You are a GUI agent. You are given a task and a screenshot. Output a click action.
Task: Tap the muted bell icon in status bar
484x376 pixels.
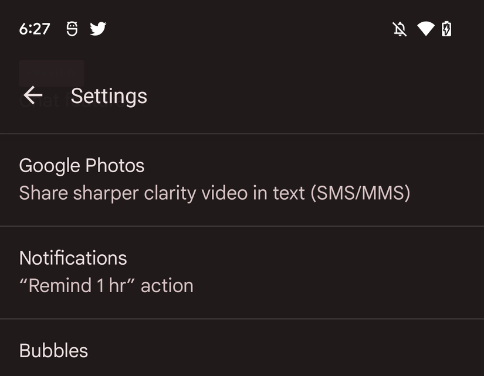click(400, 29)
